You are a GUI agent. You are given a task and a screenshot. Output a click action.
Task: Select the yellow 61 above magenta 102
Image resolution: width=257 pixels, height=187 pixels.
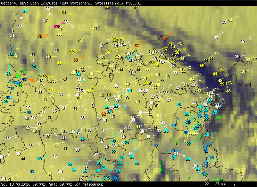point(64,13)
